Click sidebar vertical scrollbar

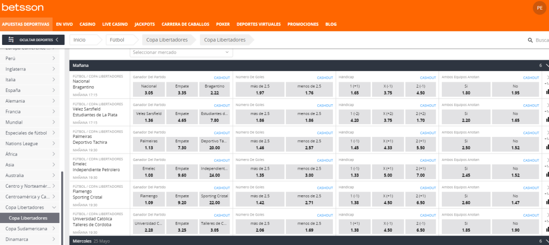click(x=62, y=208)
